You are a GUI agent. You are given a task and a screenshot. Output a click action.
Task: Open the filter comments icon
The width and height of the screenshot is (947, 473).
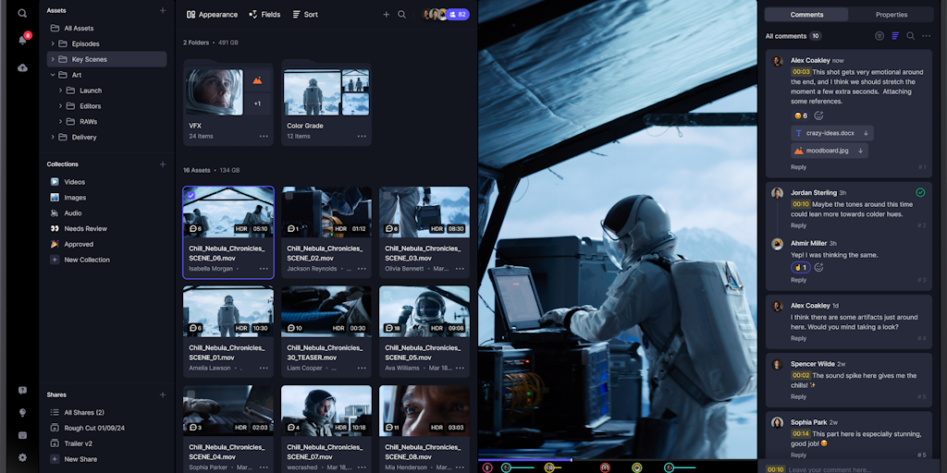click(x=879, y=36)
